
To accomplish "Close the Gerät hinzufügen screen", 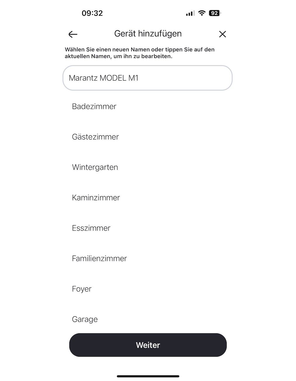I will (222, 34).
